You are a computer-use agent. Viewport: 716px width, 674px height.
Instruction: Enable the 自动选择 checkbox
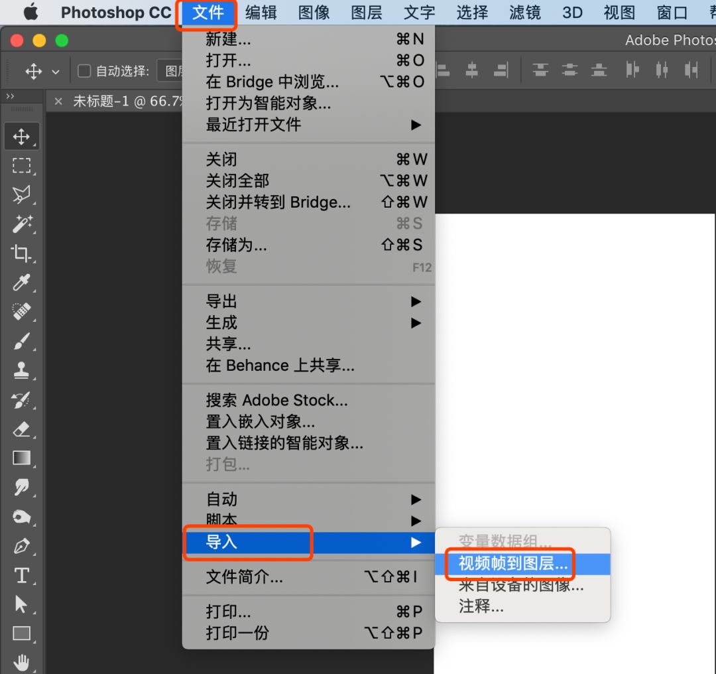pyautogui.click(x=84, y=71)
